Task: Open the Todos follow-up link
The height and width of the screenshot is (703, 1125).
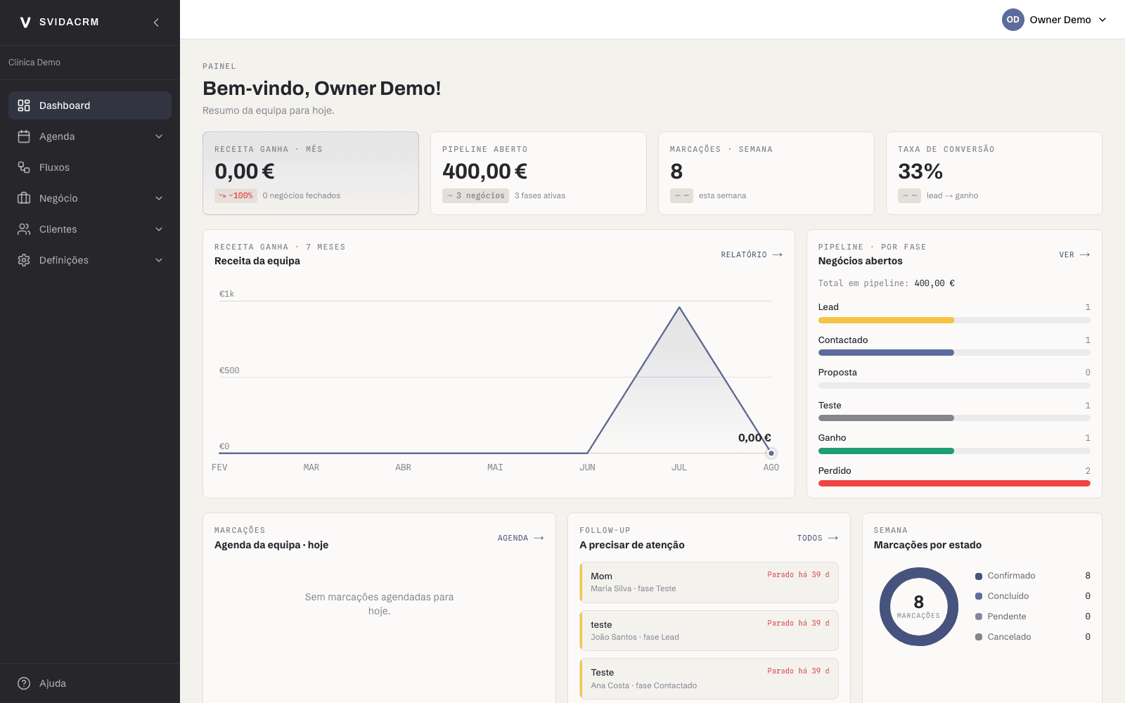Action: 818,538
